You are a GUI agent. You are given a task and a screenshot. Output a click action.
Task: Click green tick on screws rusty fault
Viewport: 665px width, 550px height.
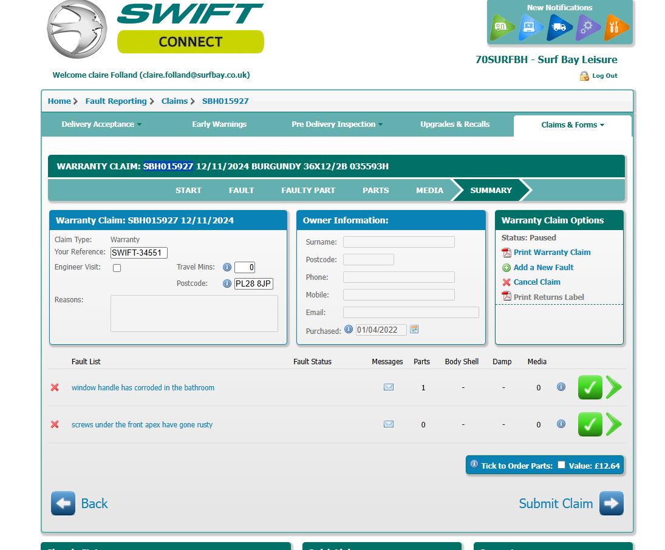point(590,424)
